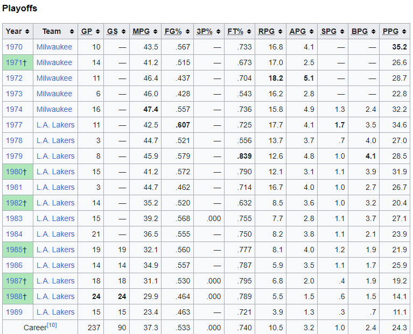
Task: Sort by 3P% column sort arrows
Action: 219,32
